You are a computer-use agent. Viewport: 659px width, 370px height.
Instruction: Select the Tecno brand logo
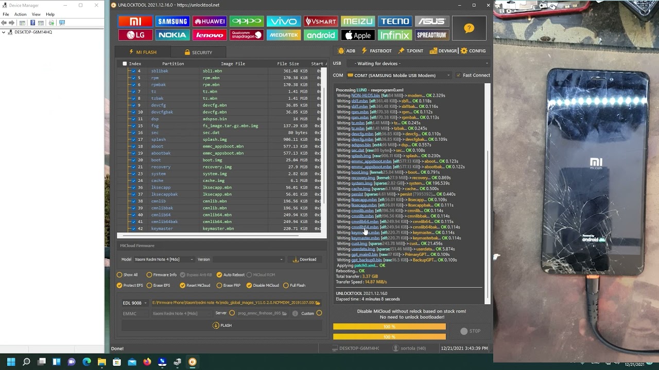pos(395,21)
